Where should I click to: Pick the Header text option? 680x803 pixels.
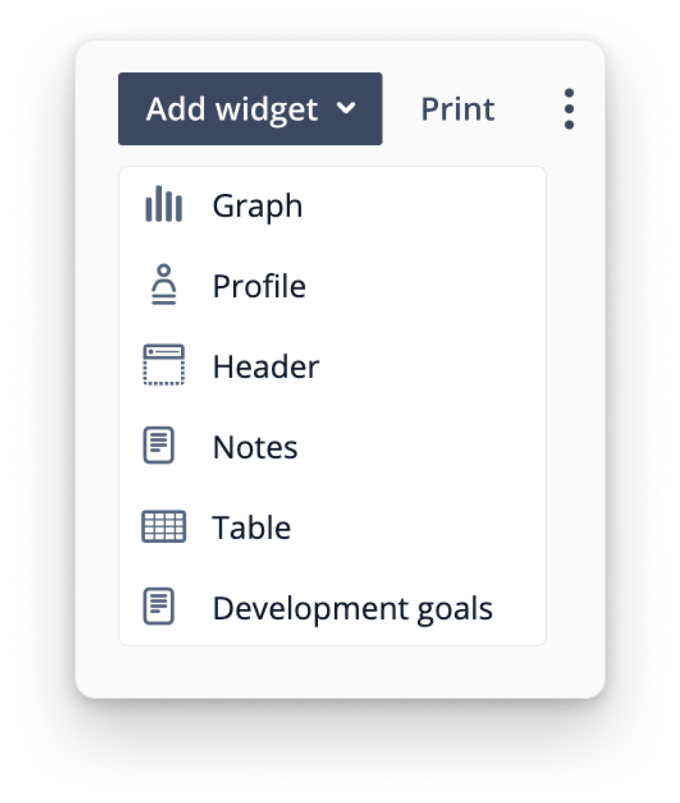click(x=266, y=366)
